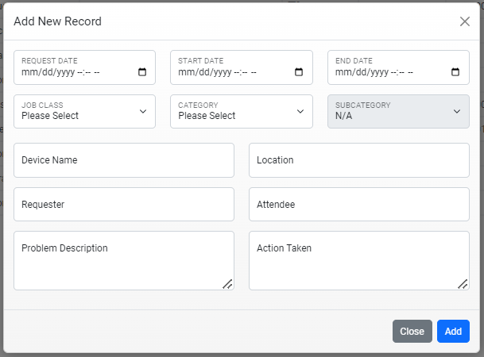This screenshot has height=357, width=484.
Task: Select the Attendee input field
Action: (359, 204)
